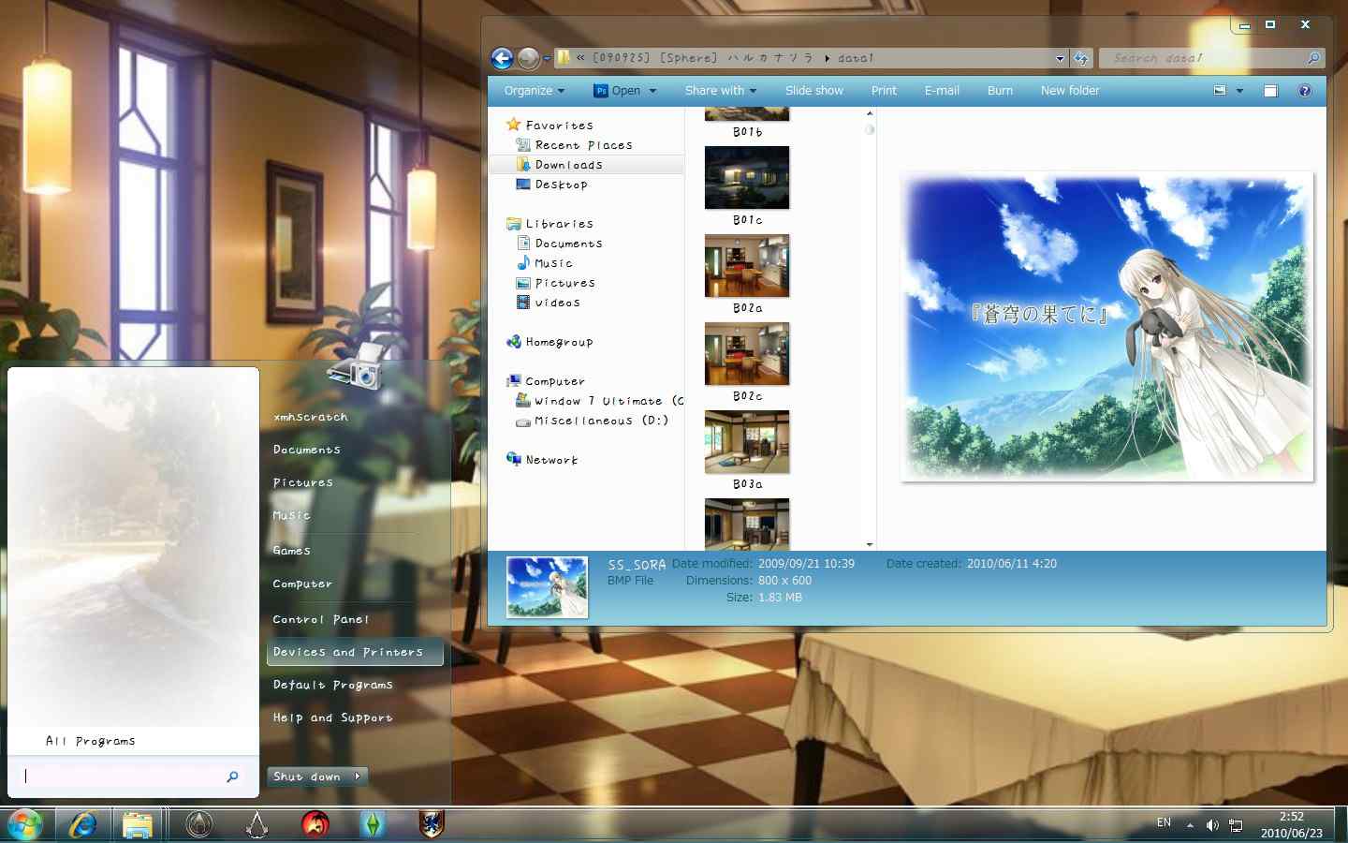The image size is (1348, 843).
Task: Expand the view options dropdown arrow
Action: click(x=1239, y=91)
